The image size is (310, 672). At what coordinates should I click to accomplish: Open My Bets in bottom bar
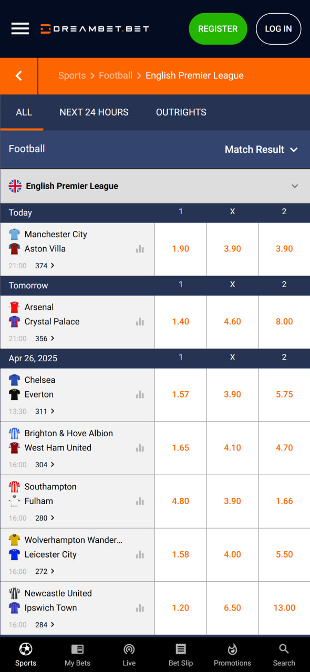[77, 654]
